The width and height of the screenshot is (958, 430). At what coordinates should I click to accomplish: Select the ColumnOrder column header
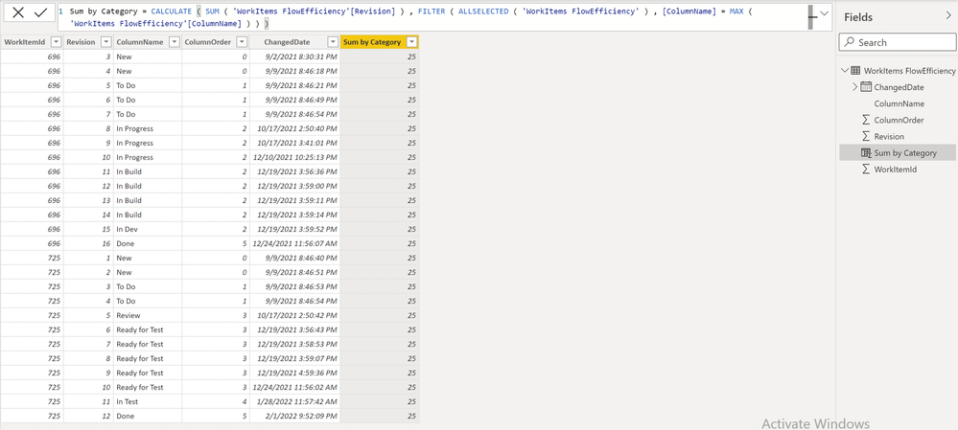(x=208, y=42)
